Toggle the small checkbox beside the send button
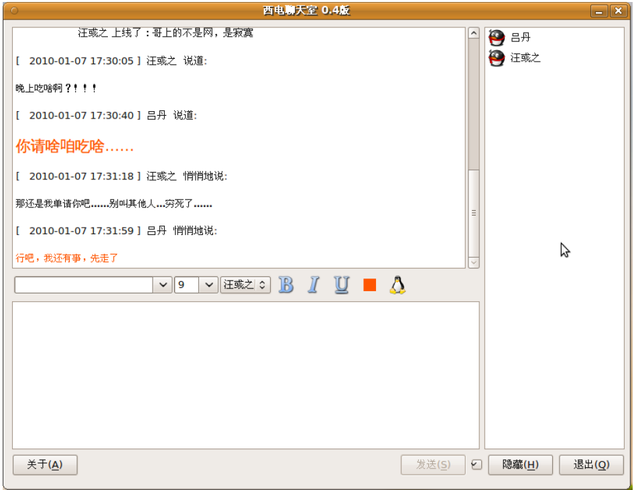 [477, 465]
